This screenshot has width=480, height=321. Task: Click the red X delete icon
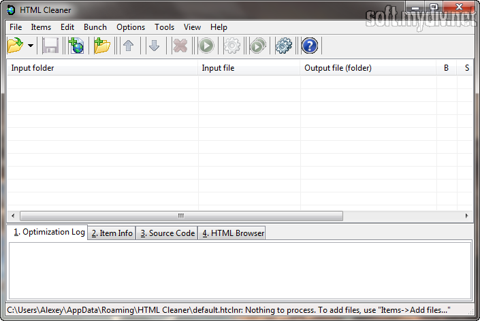pyautogui.click(x=180, y=46)
